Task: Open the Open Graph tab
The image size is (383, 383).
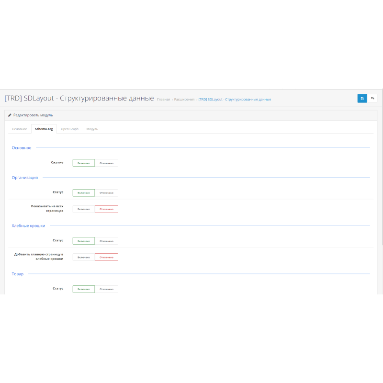Action: pos(69,129)
